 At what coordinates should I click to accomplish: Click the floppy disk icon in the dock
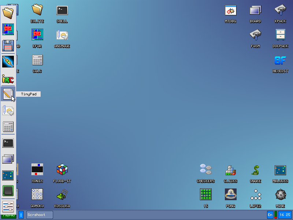click(x=8, y=45)
